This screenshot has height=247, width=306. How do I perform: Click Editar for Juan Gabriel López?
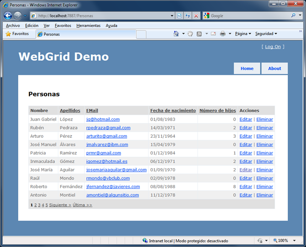click(x=246, y=119)
